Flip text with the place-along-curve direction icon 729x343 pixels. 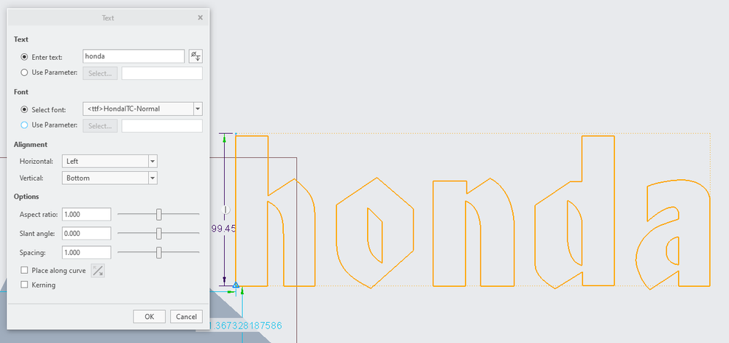[x=98, y=271]
